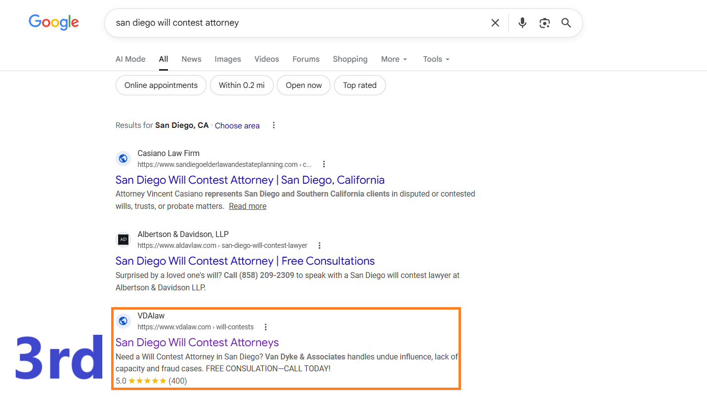Click the sandiegoelderlawandestateplanning.com URL
The image size is (707, 397).
225,164
